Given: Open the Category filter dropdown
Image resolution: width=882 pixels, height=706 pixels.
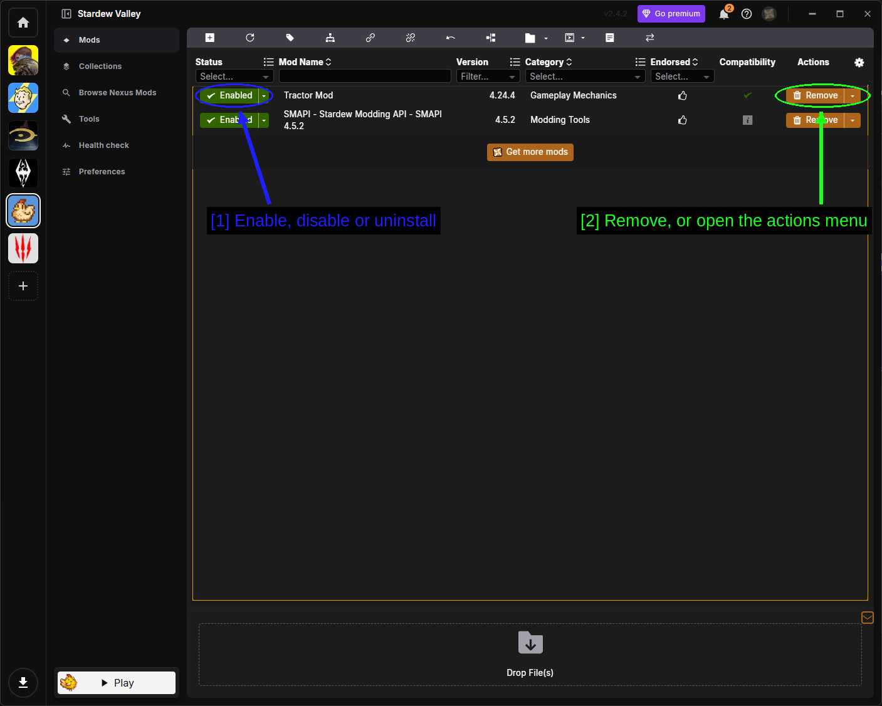Looking at the screenshot, I should coord(585,76).
